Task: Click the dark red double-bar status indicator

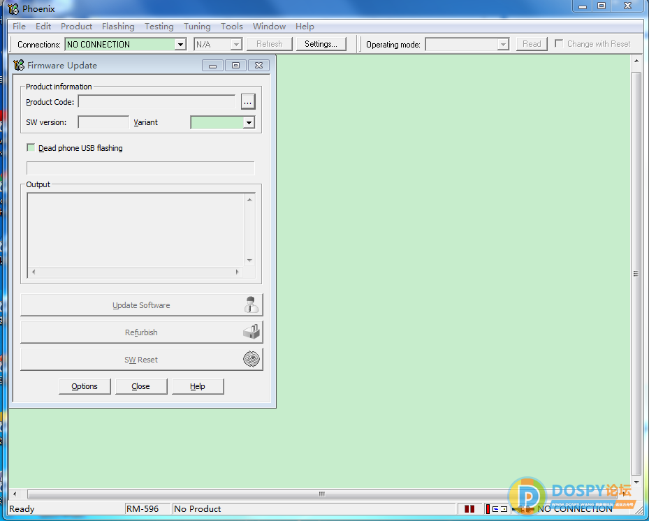Action: [x=469, y=508]
